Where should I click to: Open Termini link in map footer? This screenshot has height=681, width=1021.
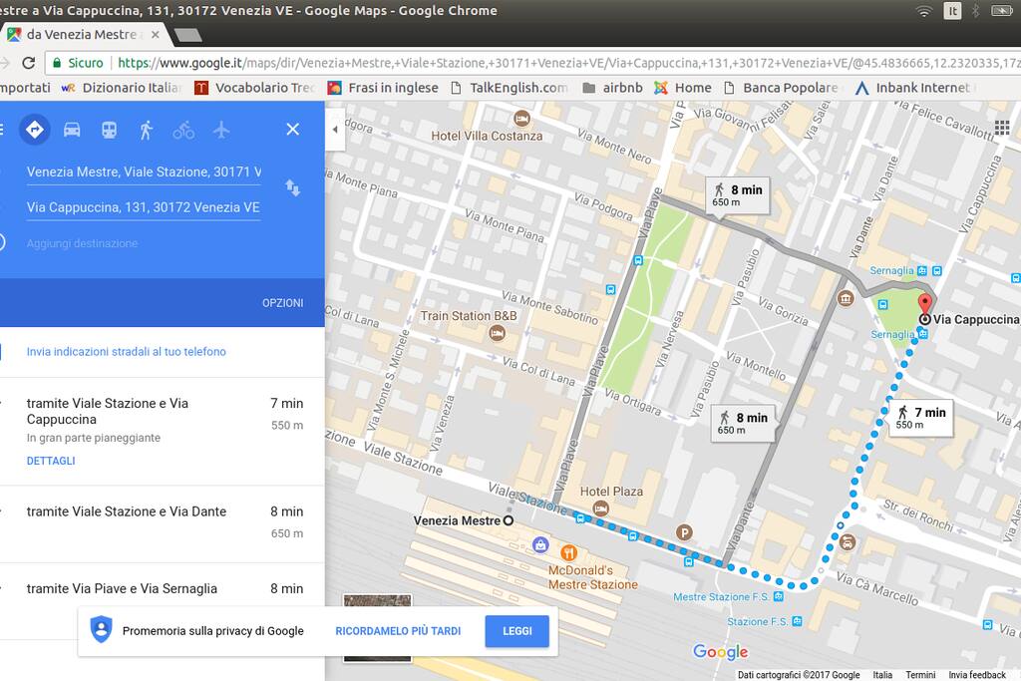pyautogui.click(x=920, y=674)
